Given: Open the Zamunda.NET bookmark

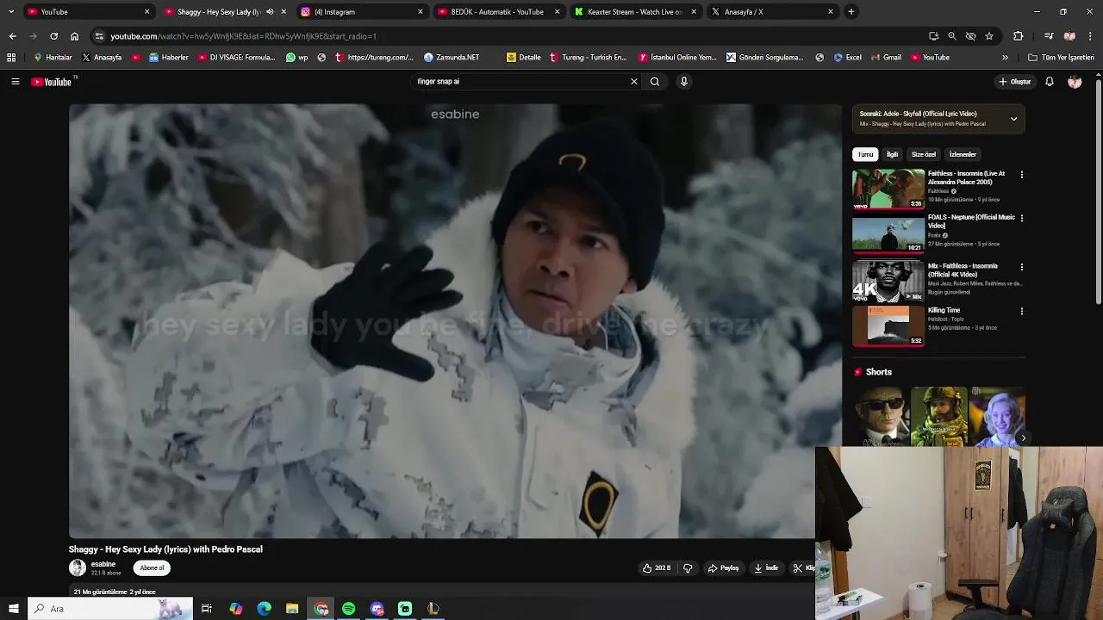Looking at the screenshot, I should point(452,58).
